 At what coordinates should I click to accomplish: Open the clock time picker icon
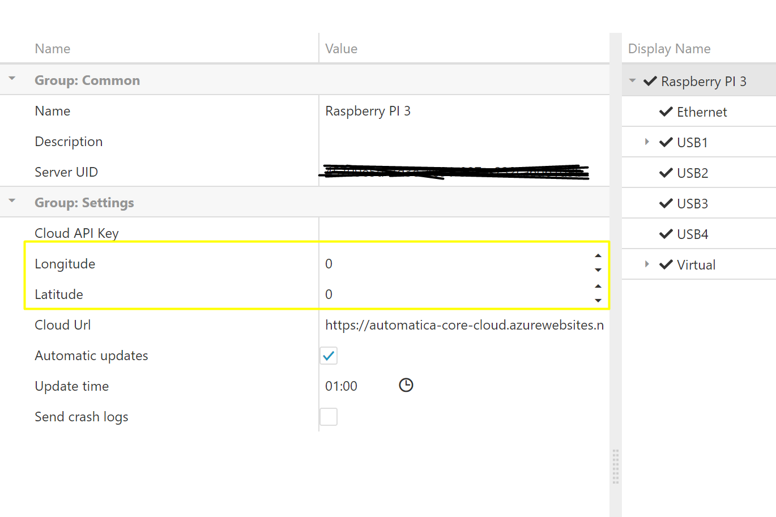click(406, 385)
